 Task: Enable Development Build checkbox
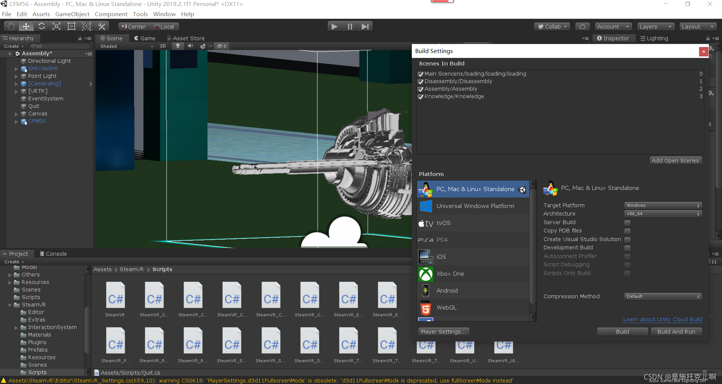tap(627, 248)
